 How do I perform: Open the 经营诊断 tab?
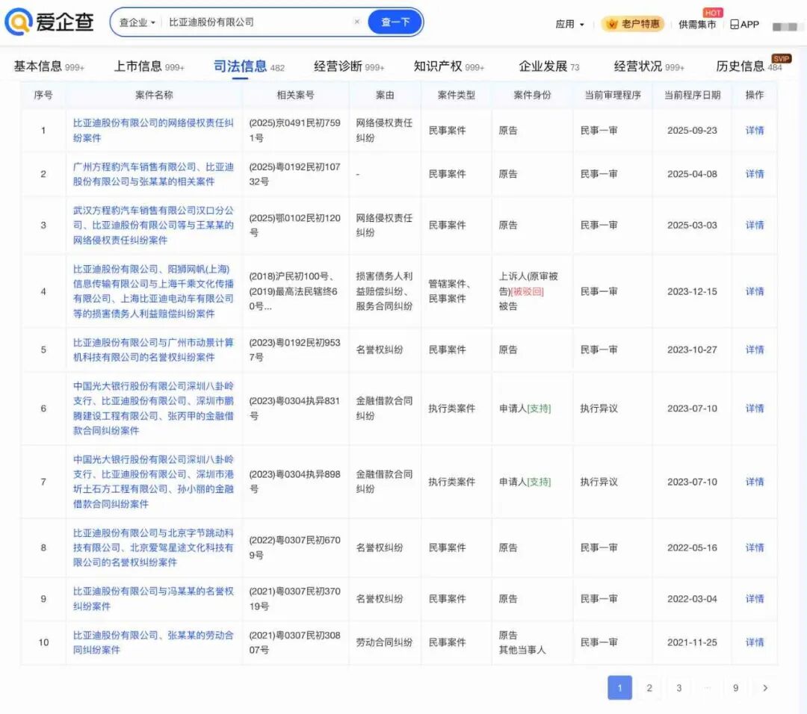tap(349, 66)
